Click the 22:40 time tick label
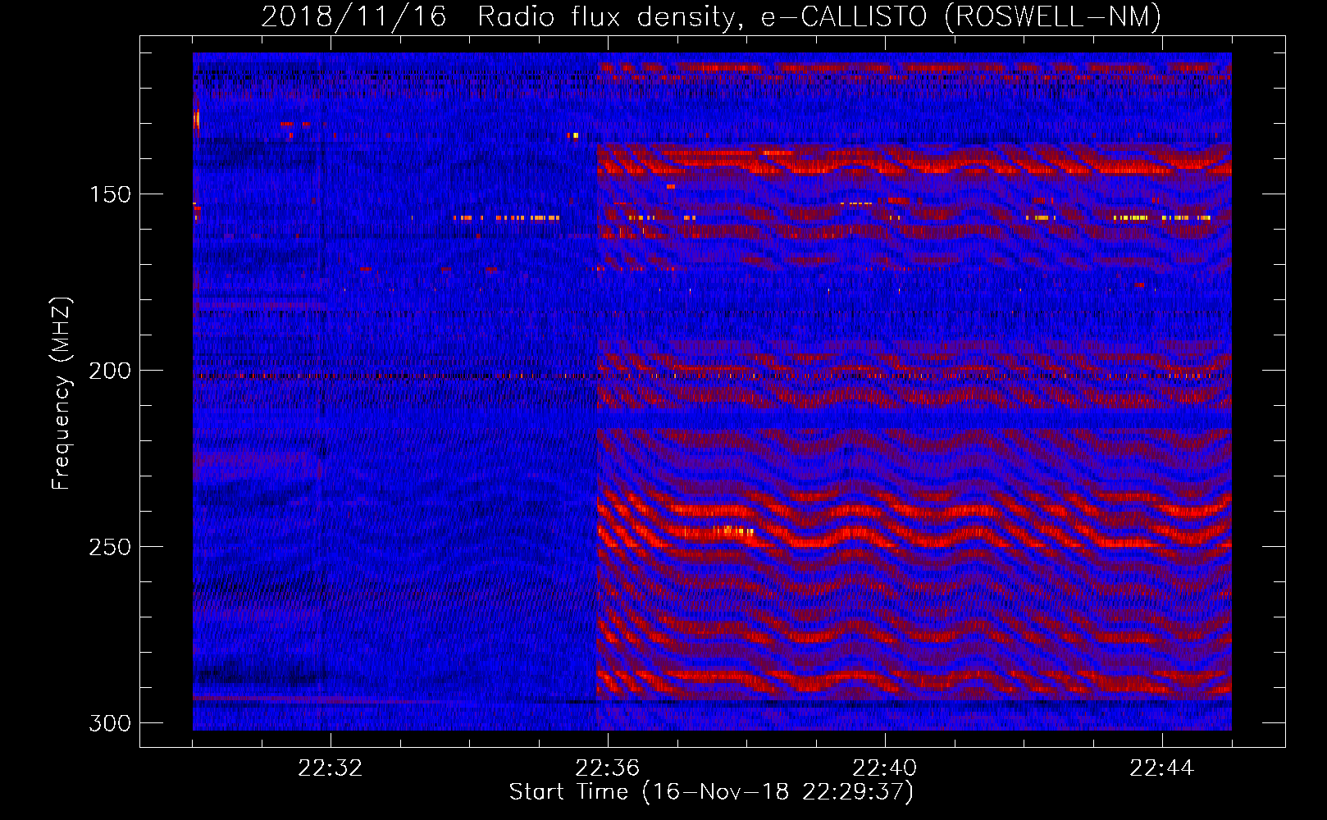 point(885,768)
